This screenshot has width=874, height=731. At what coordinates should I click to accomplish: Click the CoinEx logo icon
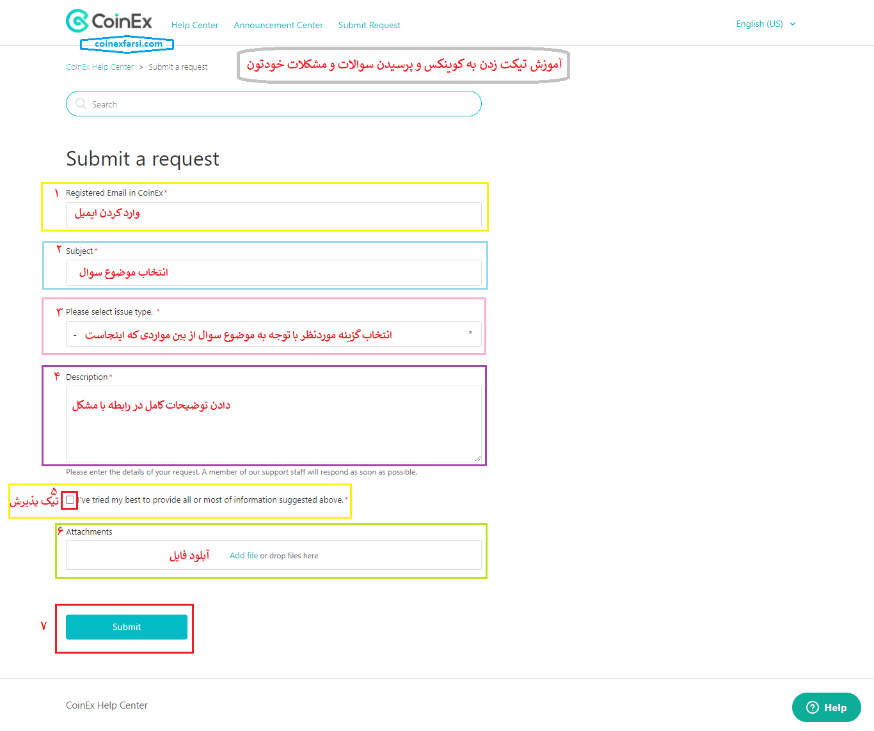(77, 21)
